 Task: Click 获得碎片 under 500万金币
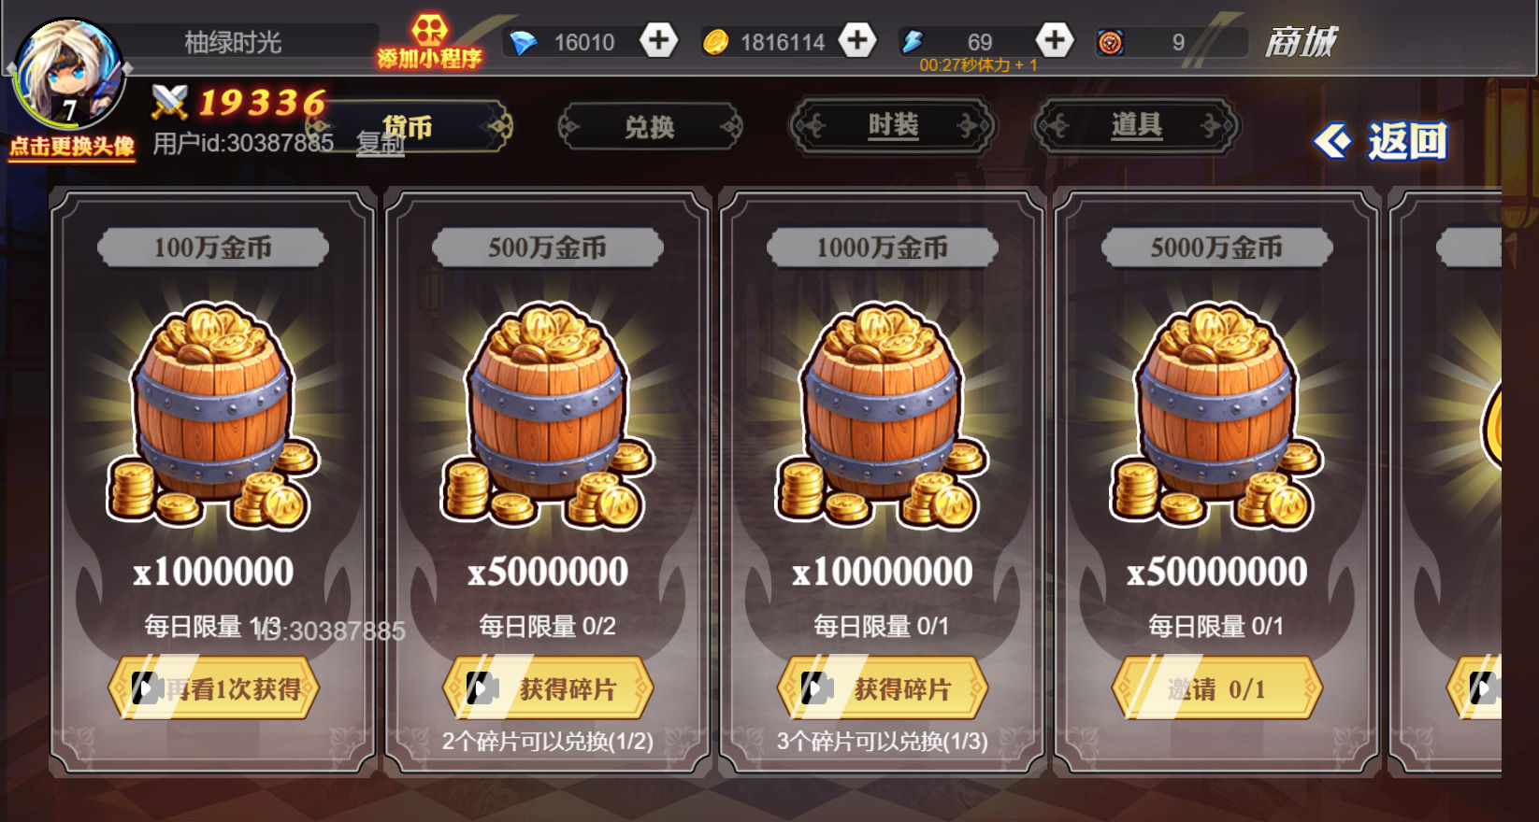click(x=548, y=688)
